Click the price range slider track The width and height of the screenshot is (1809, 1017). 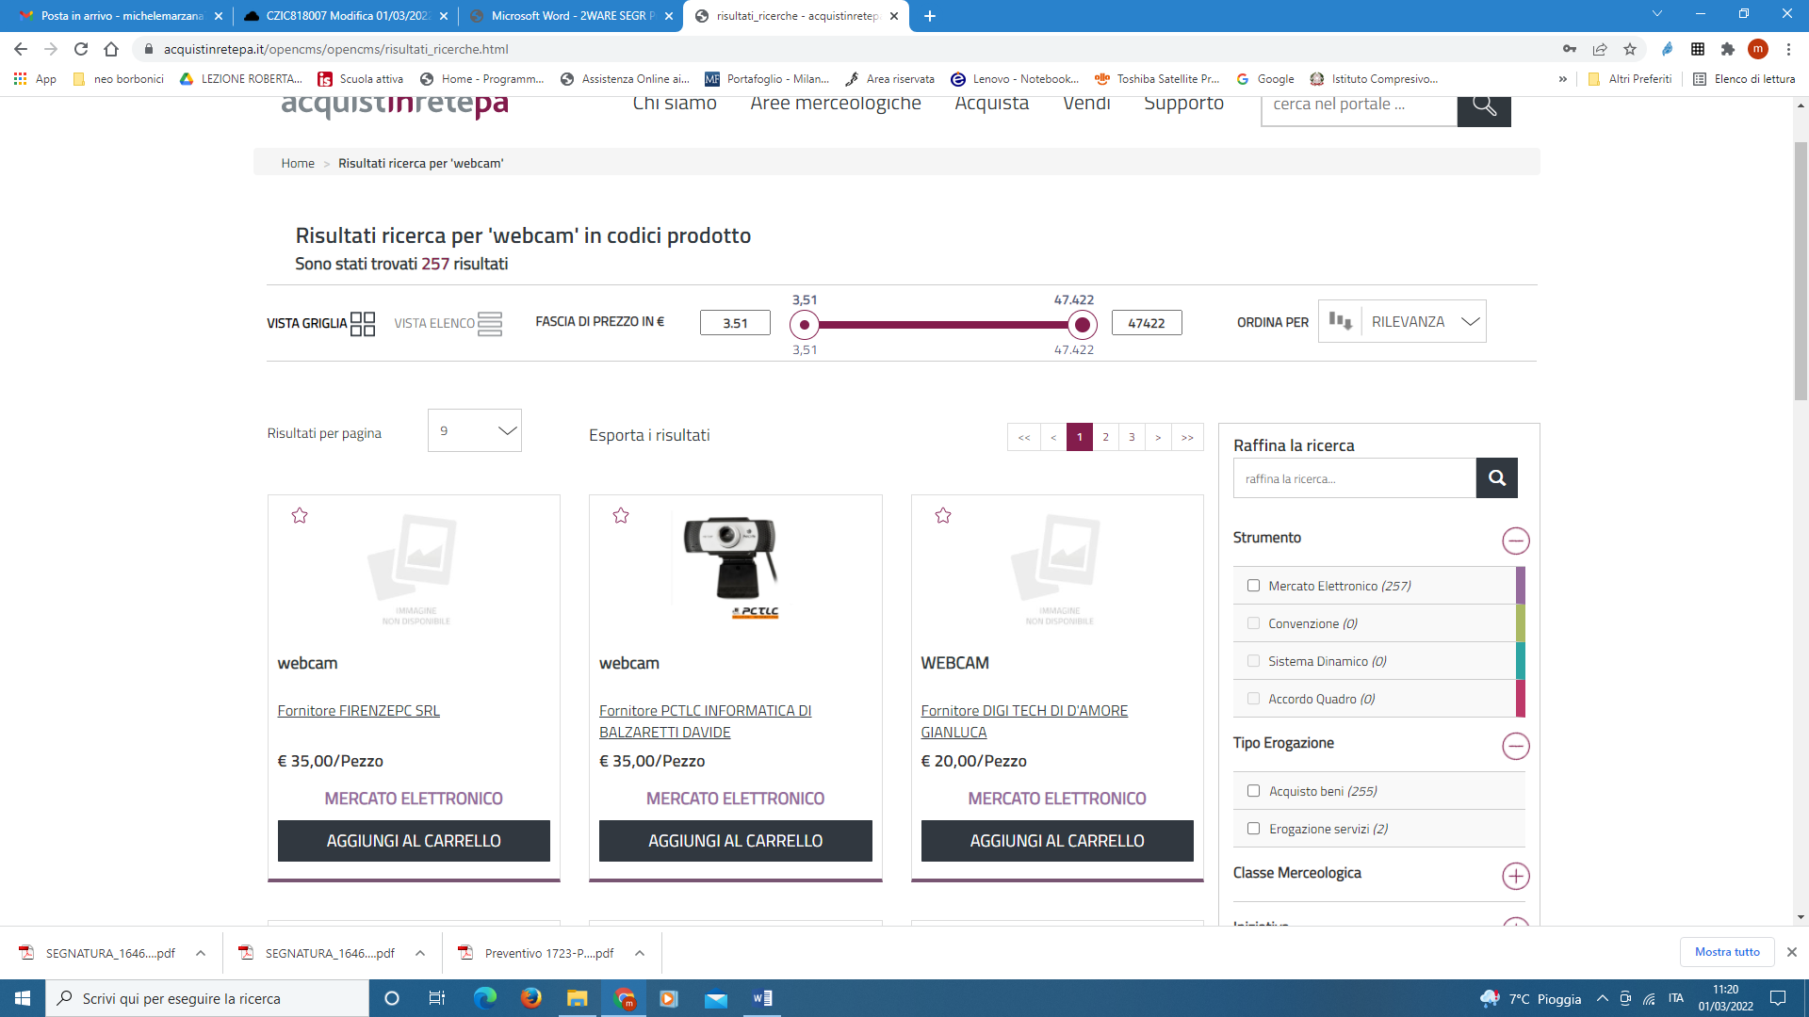click(x=943, y=325)
